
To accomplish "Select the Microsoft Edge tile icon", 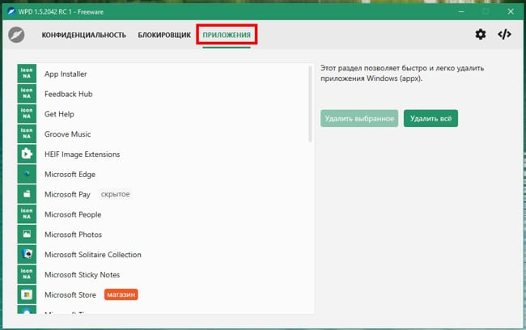I will 27,174.
